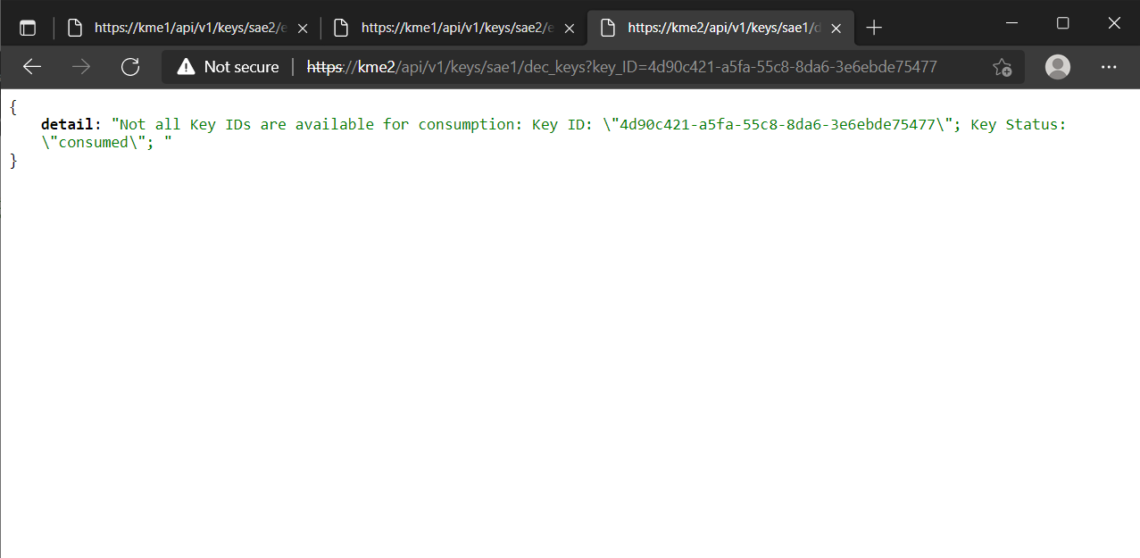This screenshot has width=1140, height=558.
Task: Open the Settings and more menu
Action: [x=1109, y=67]
